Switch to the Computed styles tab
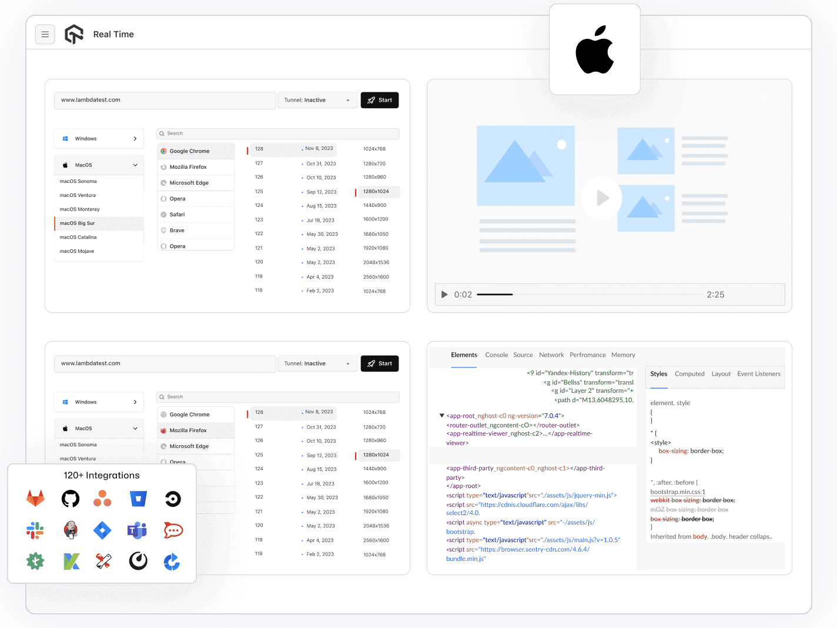 [x=689, y=373]
